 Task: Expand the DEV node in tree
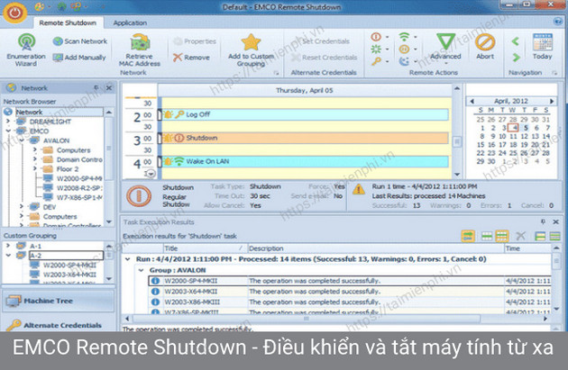click(22, 206)
